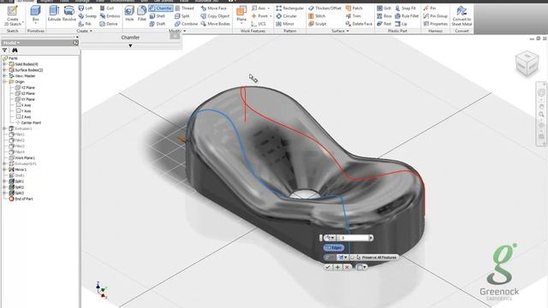The height and width of the screenshot is (308, 548).
Task: Select Move Bodies tool
Action: pyautogui.click(x=215, y=24)
